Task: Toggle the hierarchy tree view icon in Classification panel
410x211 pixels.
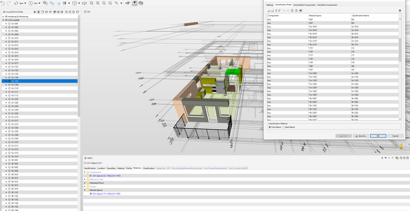Action: (35, 12)
